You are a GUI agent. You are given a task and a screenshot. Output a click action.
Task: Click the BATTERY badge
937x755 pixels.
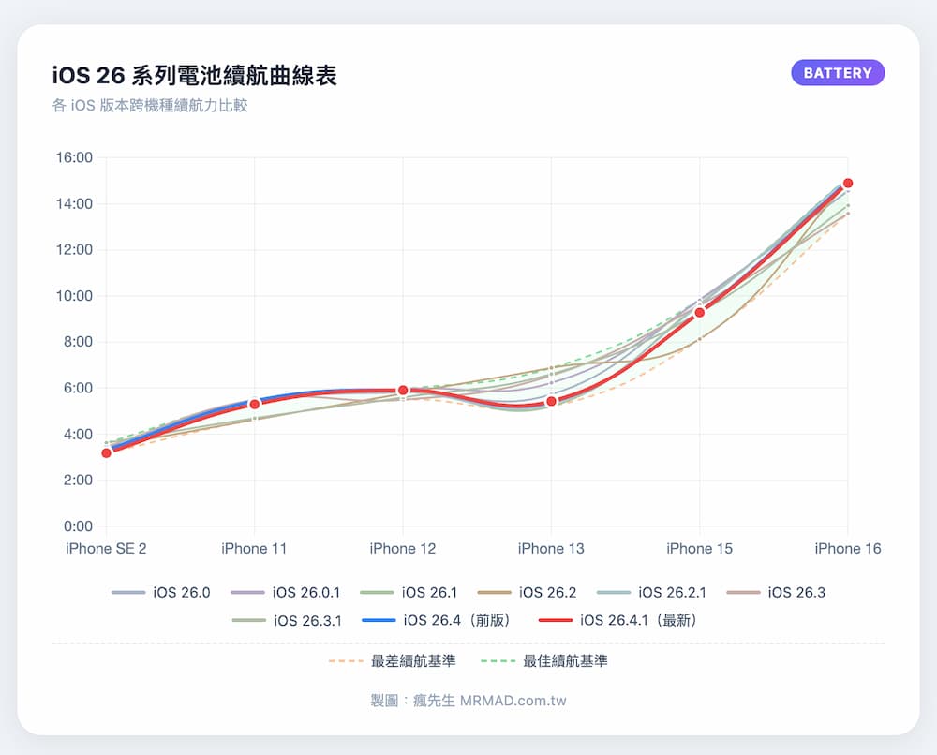tap(837, 72)
